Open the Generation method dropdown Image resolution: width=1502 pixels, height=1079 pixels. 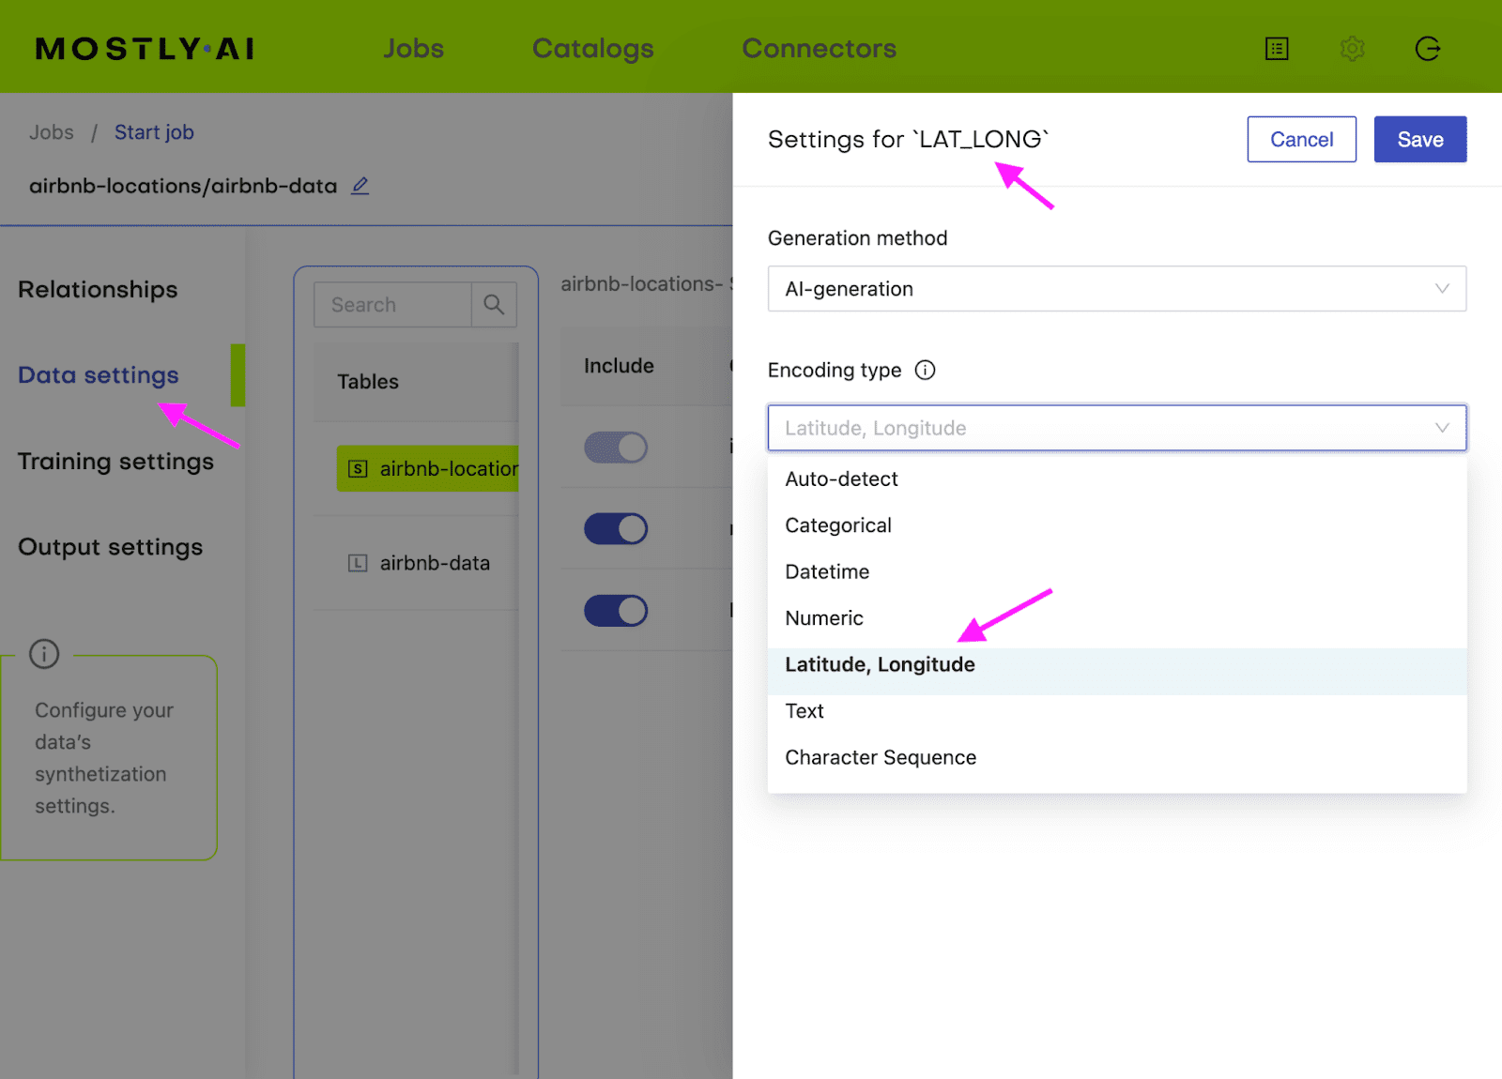coord(1117,289)
